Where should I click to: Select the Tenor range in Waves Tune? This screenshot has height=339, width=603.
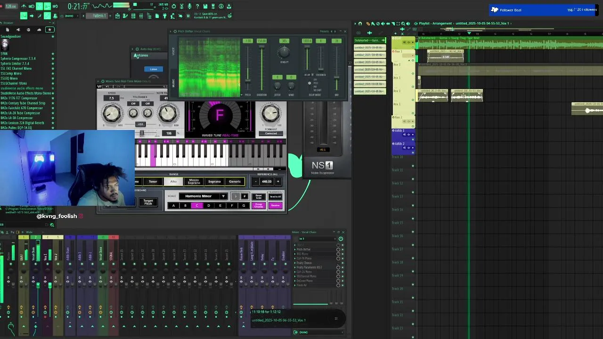[x=153, y=181]
